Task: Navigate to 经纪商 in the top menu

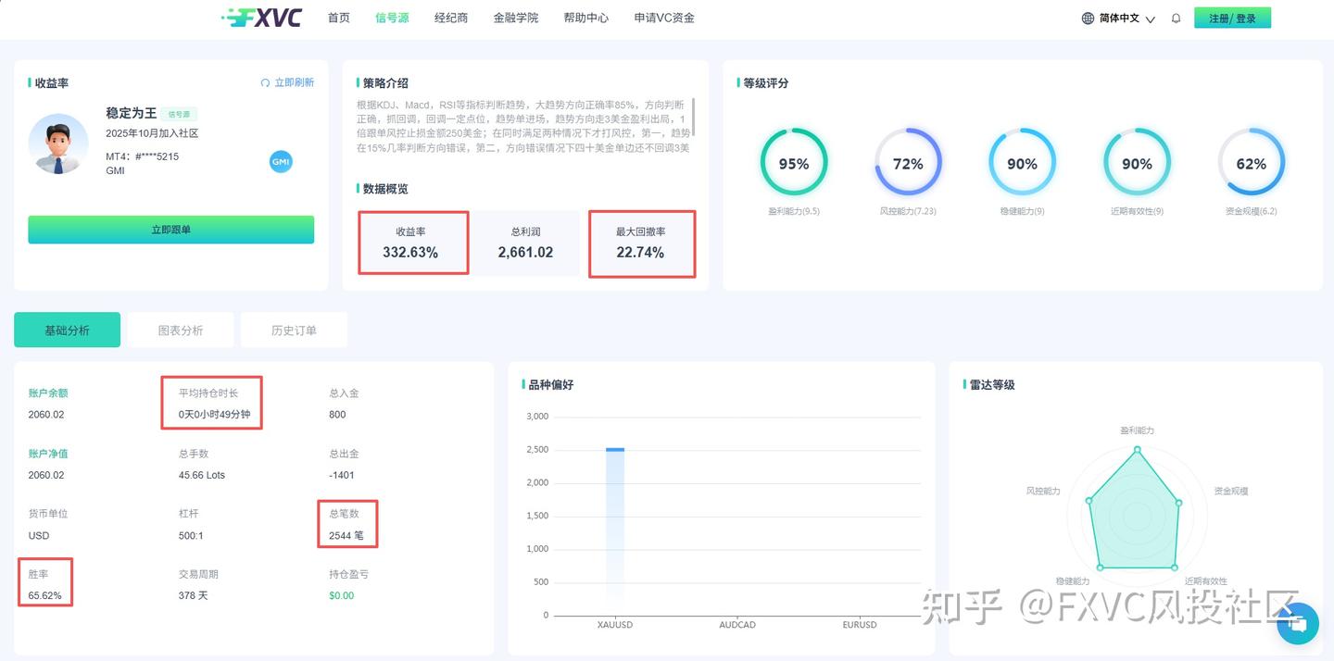Action: [451, 18]
